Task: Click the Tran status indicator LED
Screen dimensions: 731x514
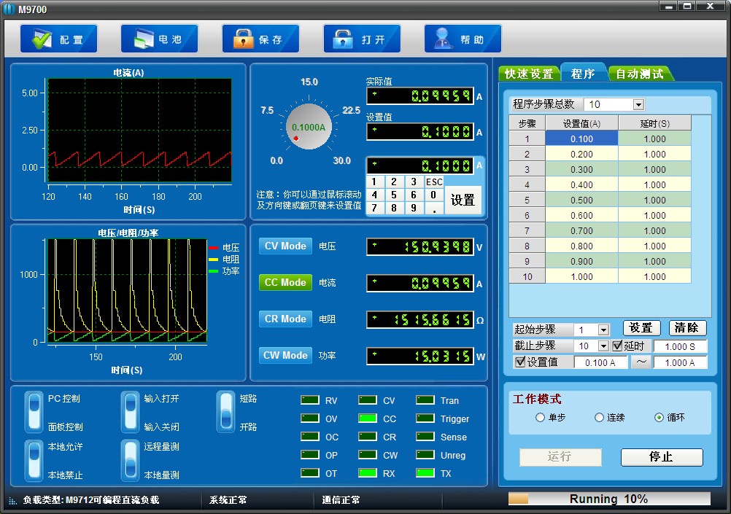Action: (x=425, y=400)
